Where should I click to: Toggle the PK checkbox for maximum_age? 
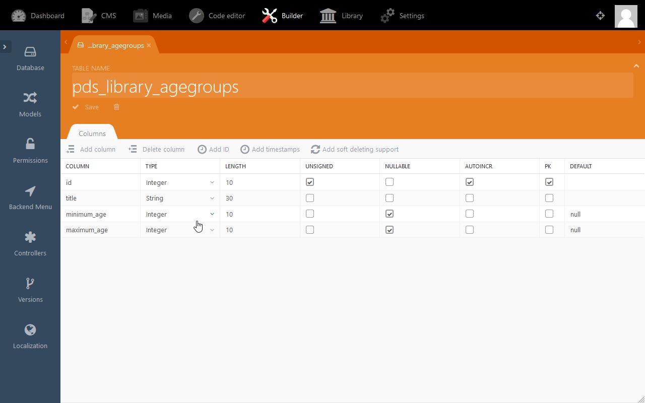[x=549, y=230]
